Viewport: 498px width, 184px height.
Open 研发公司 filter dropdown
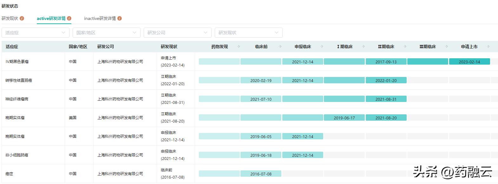(178, 33)
